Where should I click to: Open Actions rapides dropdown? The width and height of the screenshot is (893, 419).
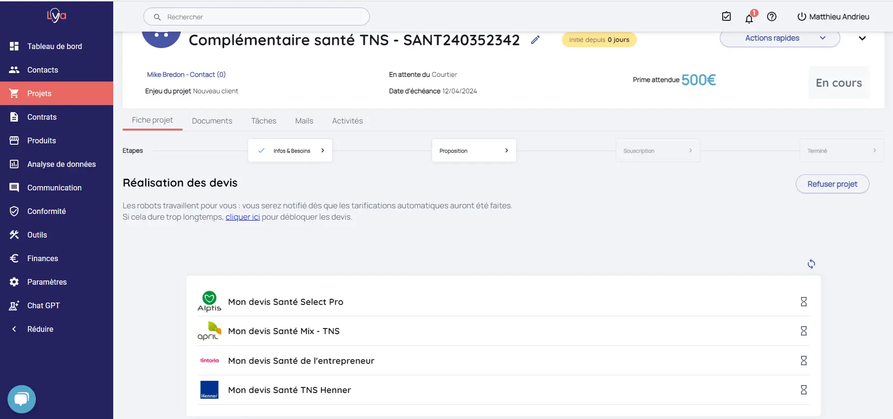[x=780, y=38]
